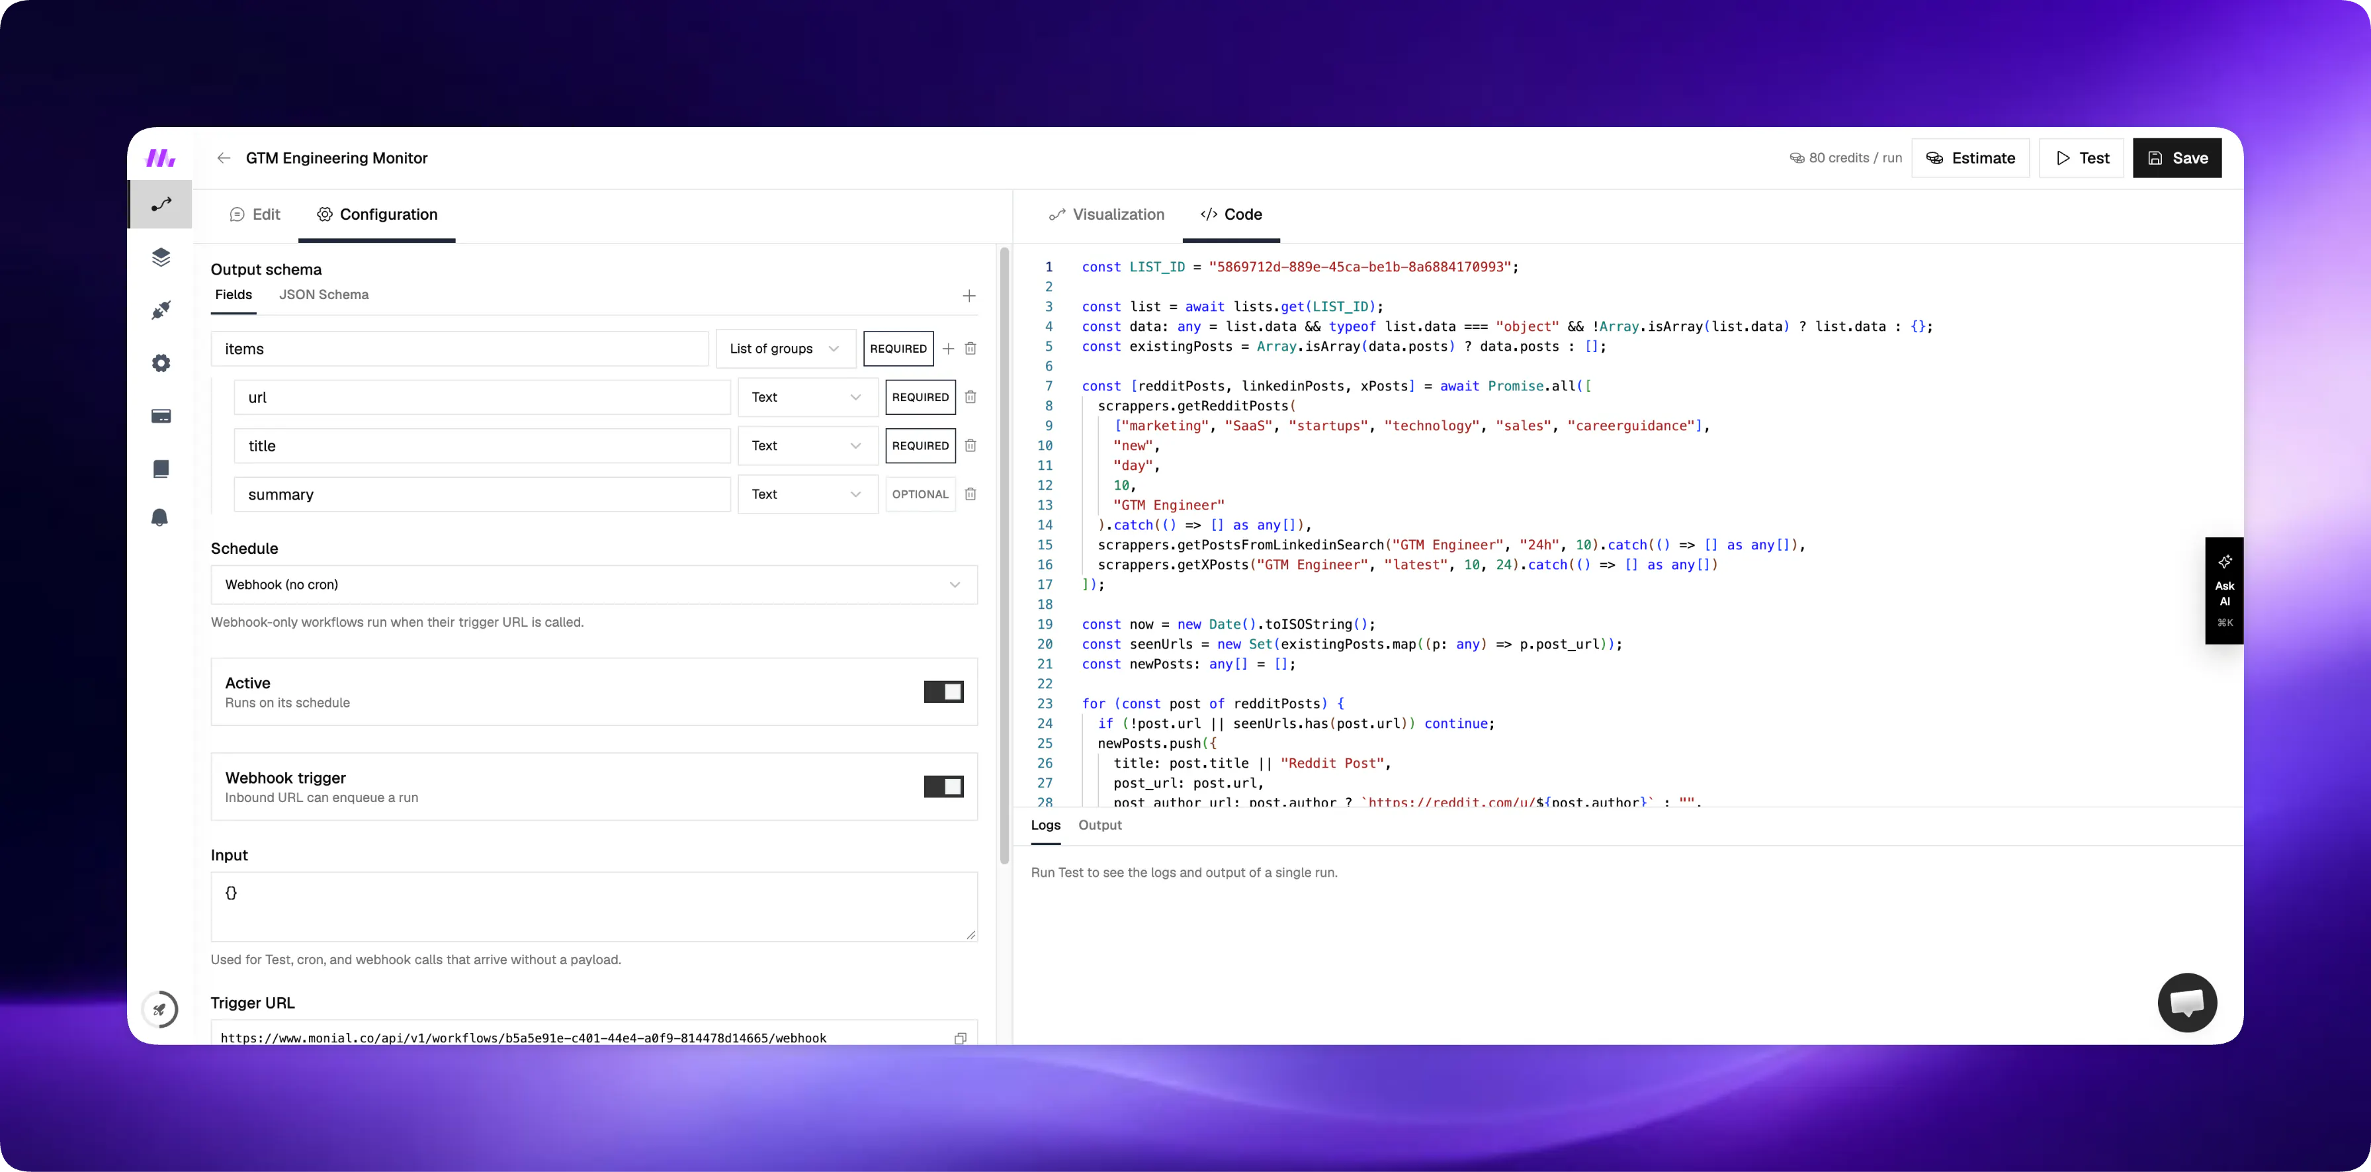Open the title field Text type dropdown
This screenshot has width=2371, height=1172.
click(808, 445)
